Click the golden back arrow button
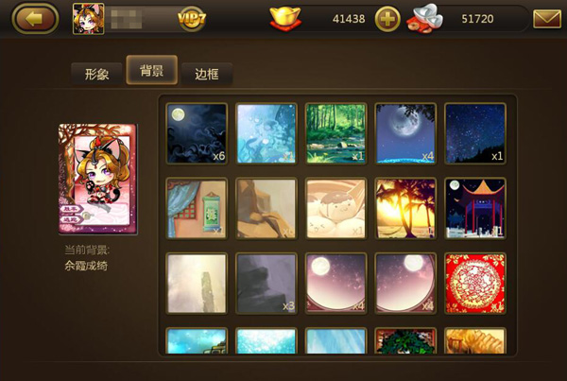This screenshot has height=381, width=567. coord(35,19)
